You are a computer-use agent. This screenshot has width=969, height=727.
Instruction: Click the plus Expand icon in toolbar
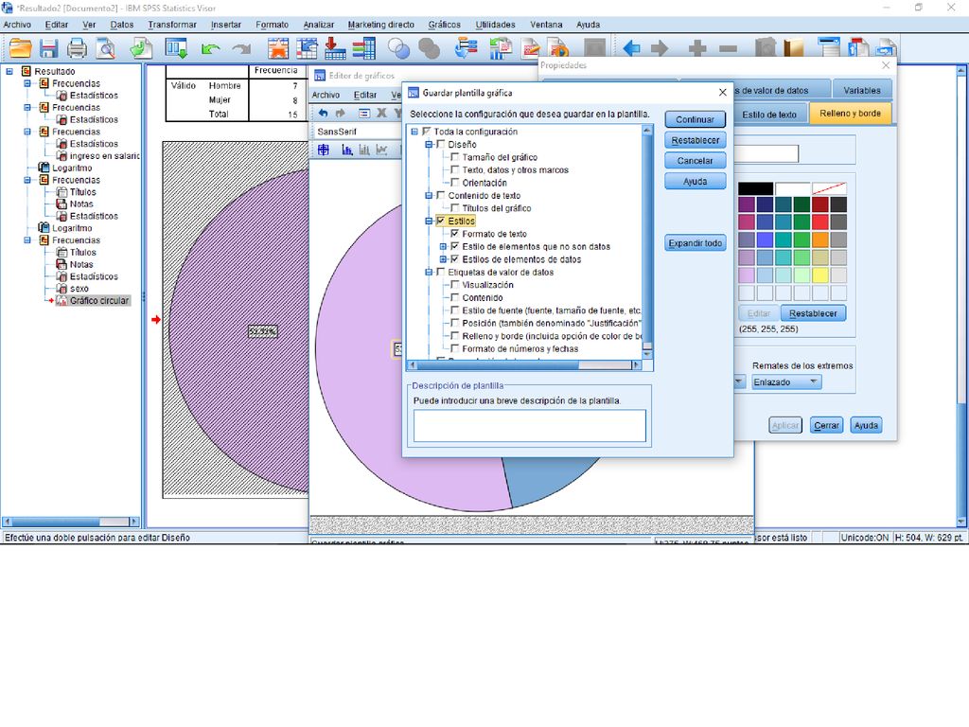697,48
